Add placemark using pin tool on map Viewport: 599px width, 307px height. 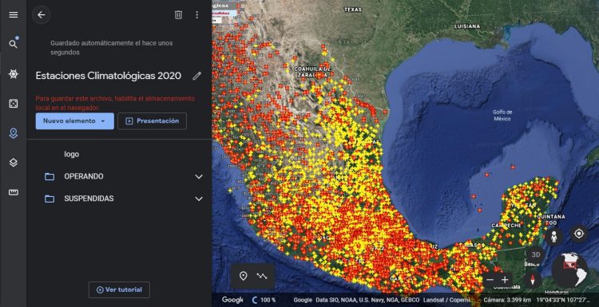click(x=243, y=276)
